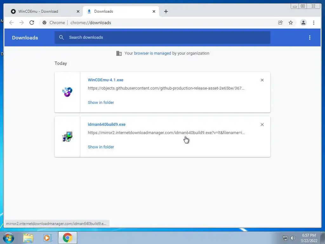This screenshot has height=244, width=325.
Task: Click the idman640build9 file icon
Action: point(67,137)
